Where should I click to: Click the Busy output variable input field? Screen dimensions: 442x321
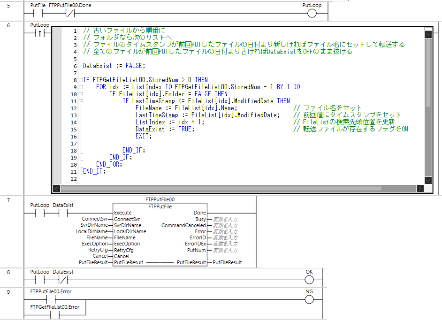(225, 219)
